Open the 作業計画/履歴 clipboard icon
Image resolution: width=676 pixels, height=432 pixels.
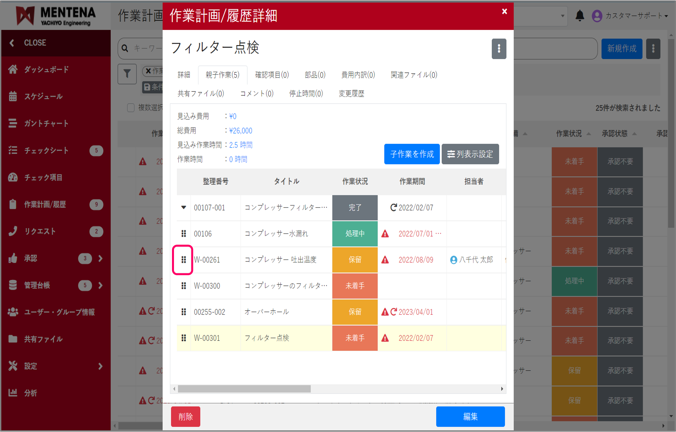tap(13, 204)
